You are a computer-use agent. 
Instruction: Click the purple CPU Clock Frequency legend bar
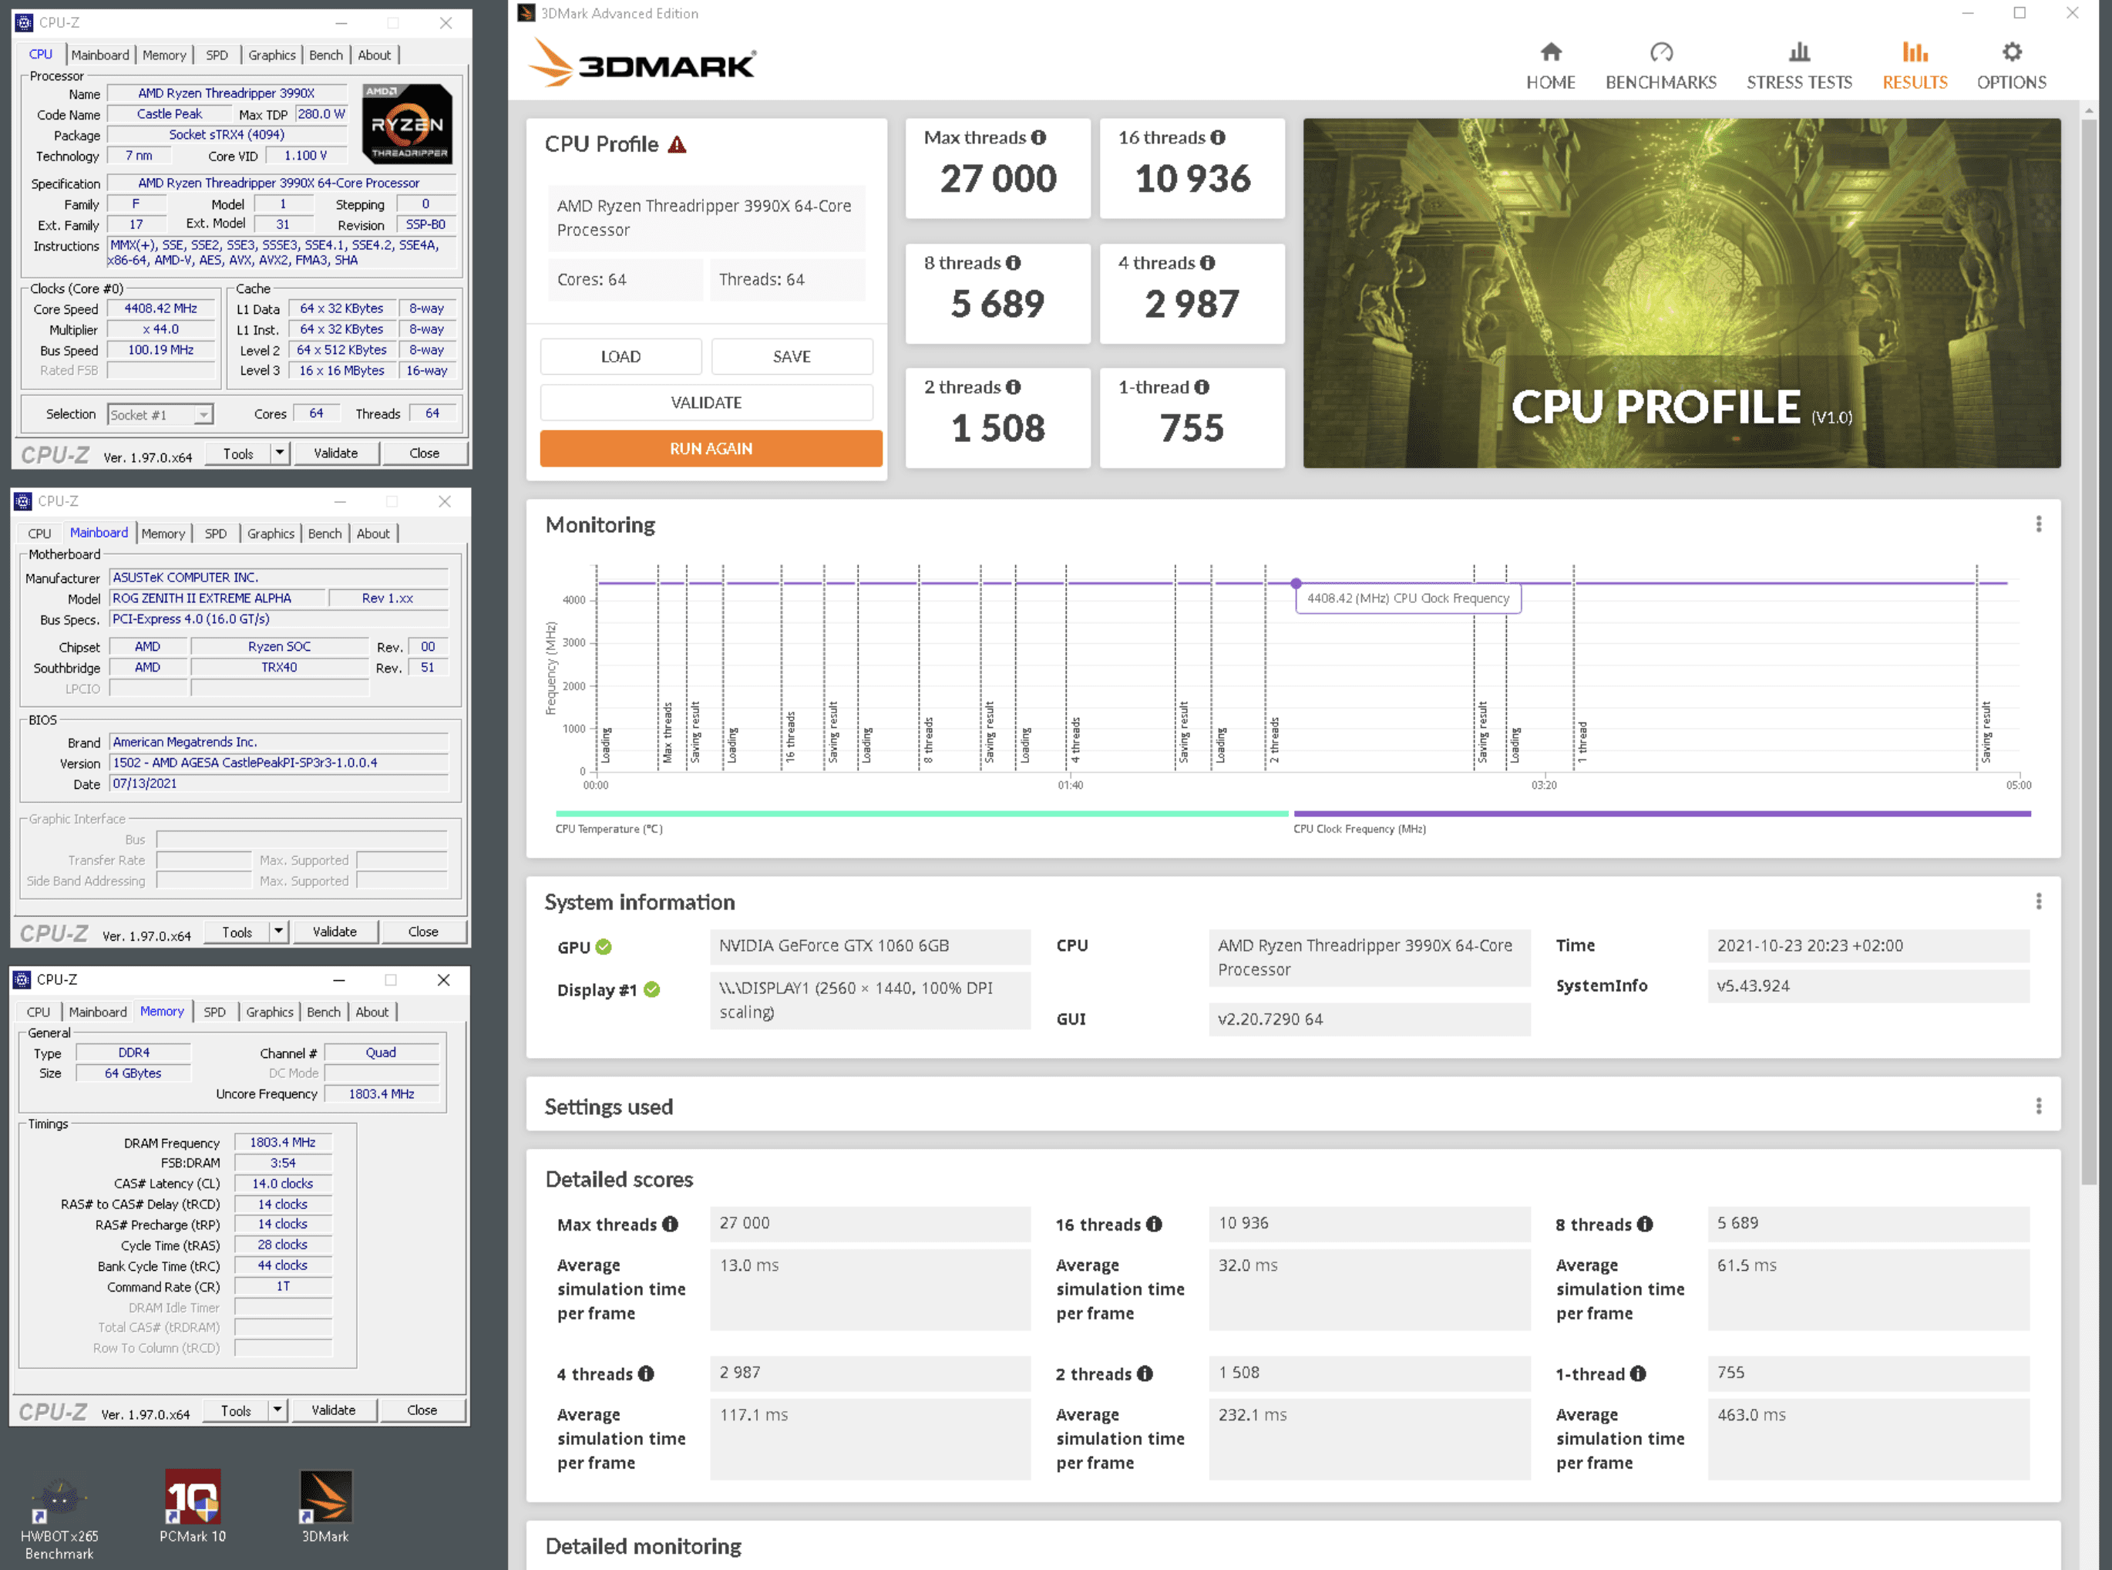[x=1662, y=814]
